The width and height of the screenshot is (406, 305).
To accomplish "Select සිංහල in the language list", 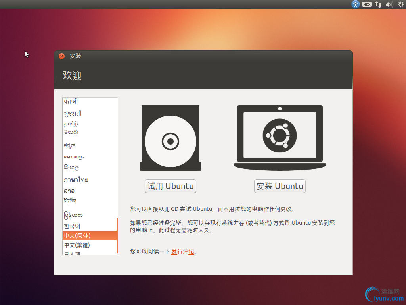I will coord(90,168).
